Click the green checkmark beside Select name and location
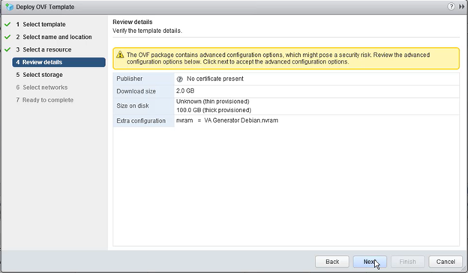Viewport: 468px width, 273px height. click(7, 37)
